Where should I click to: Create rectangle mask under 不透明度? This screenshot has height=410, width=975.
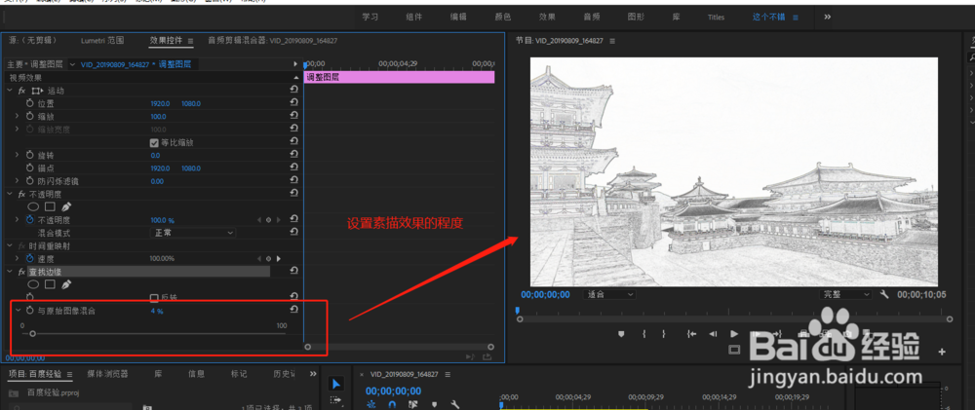pos(50,206)
